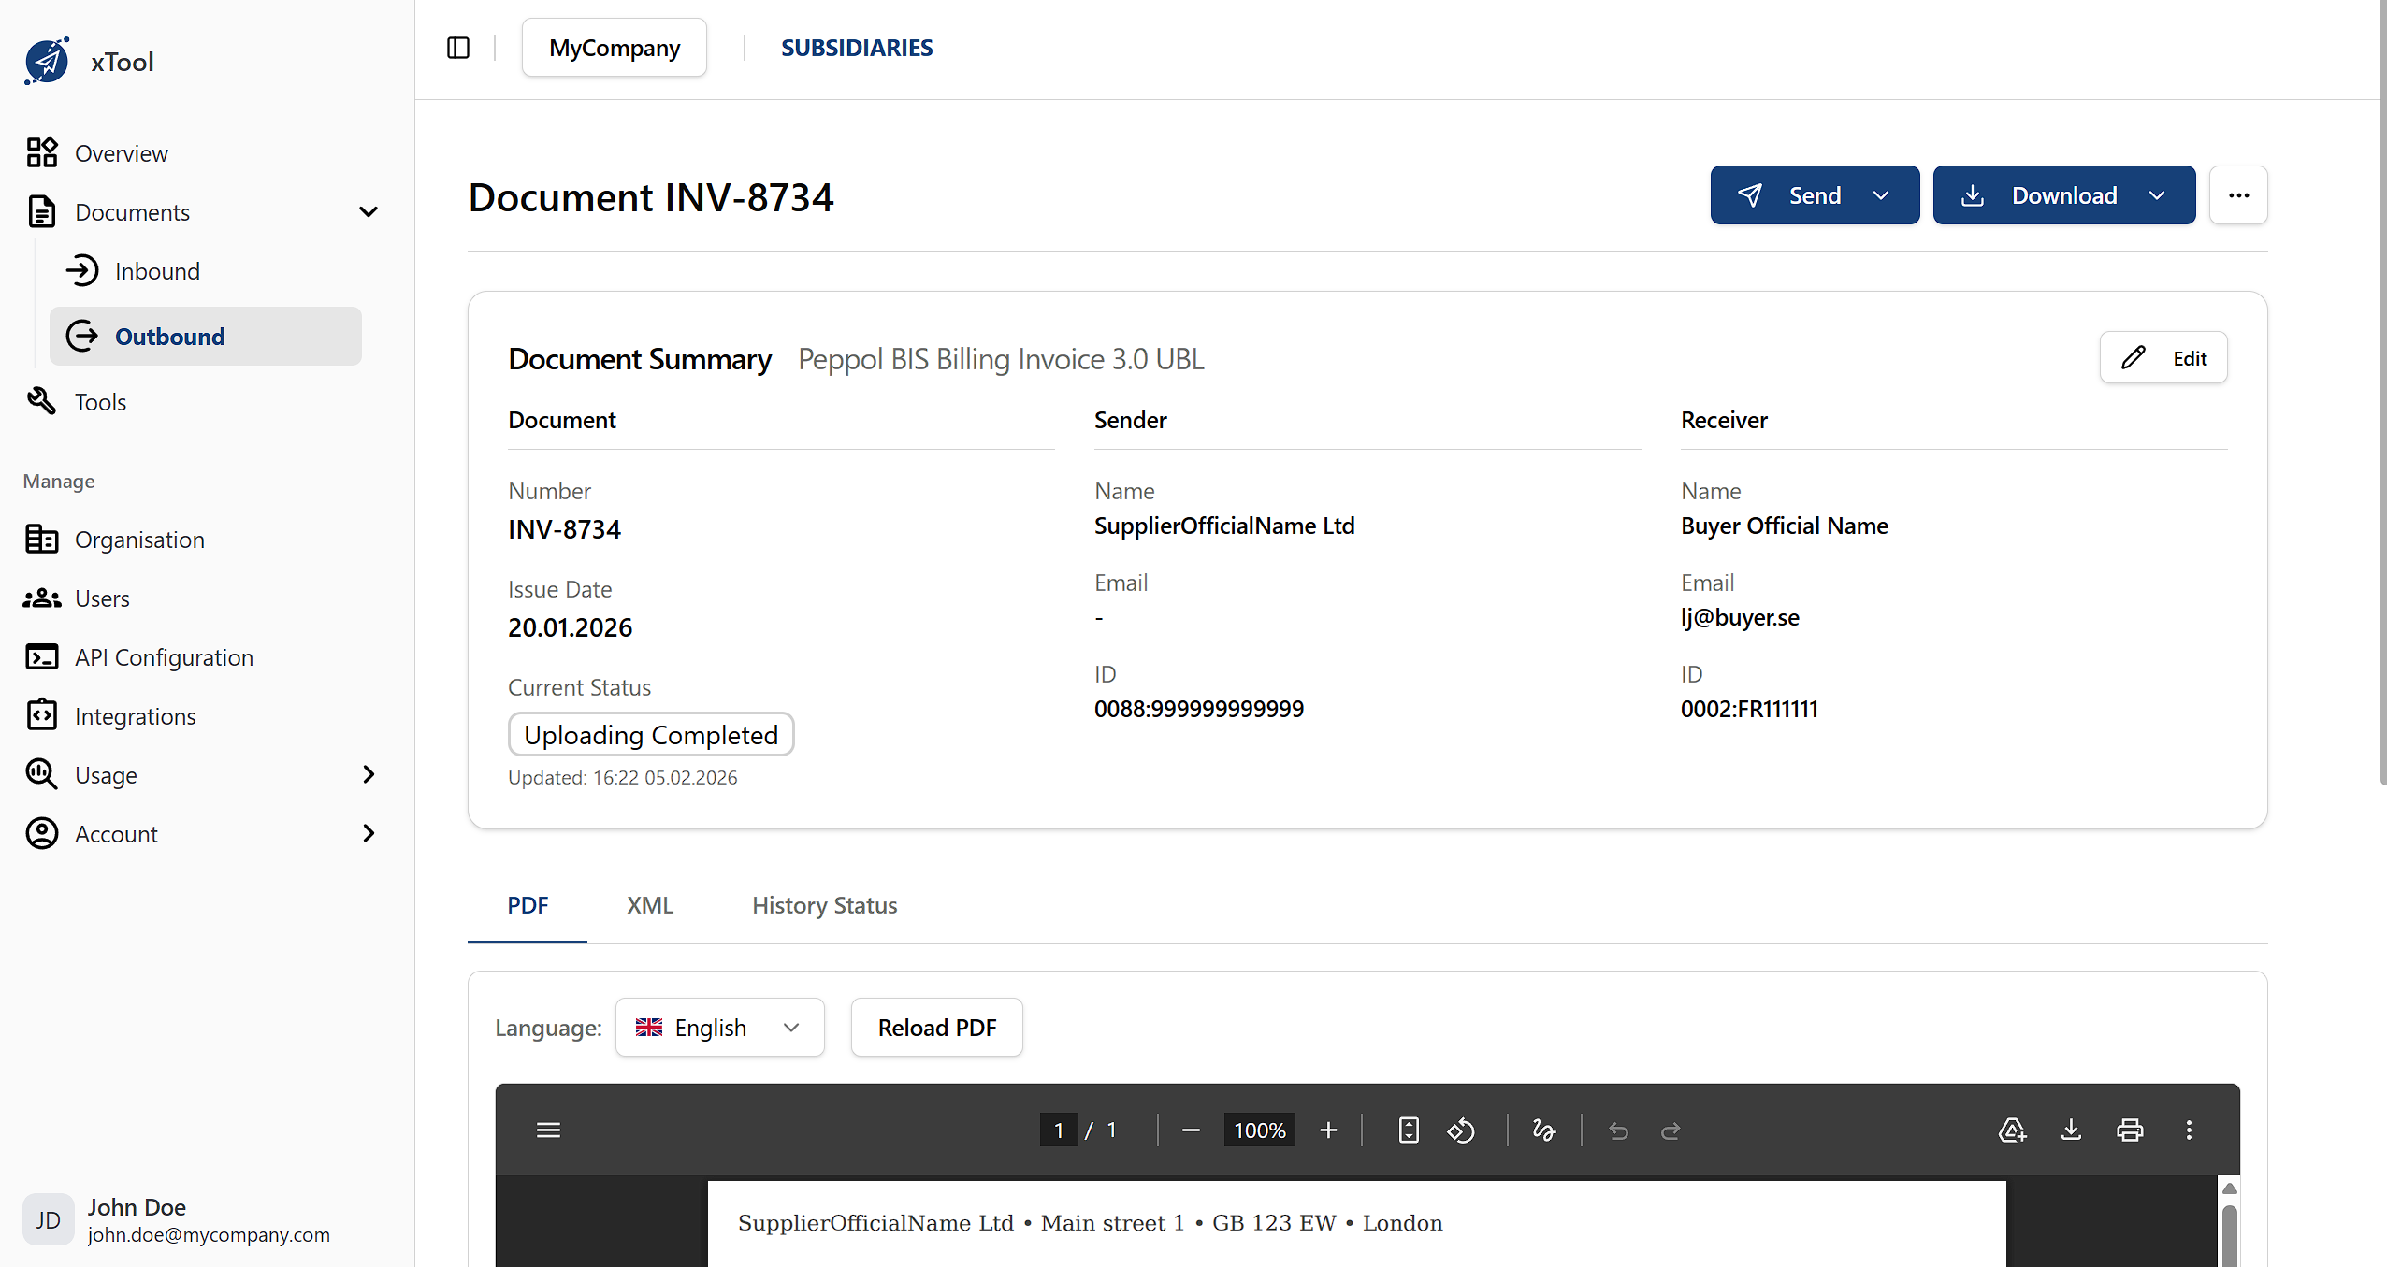Expand the Download options arrow
The image size is (2387, 1267).
[2156, 194]
